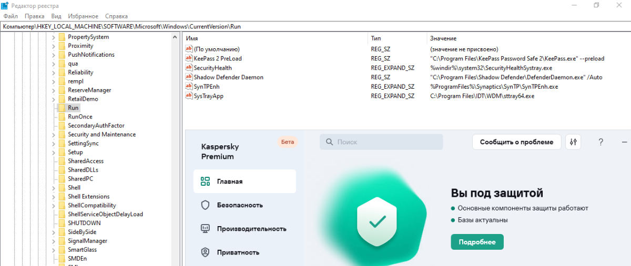Click the Kaspersky help question mark icon
Image resolution: width=631 pixels, height=266 pixels.
pos(601,142)
